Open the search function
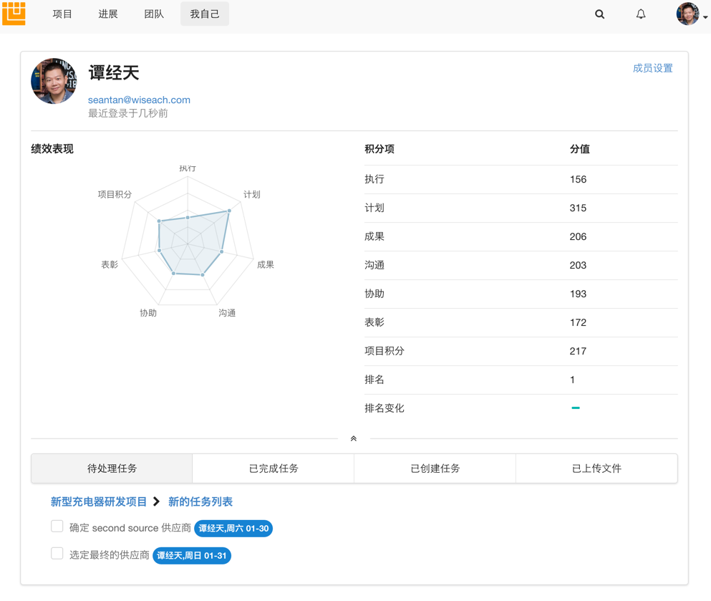Image resolution: width=711 pixels, height=601 pixels. [599, 14]
